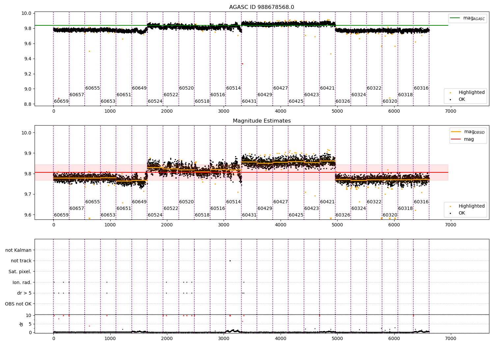The image size is (494, 346).
Task: Click the 'Magnitude Estimates' plot title
Action: pos(261,121)
